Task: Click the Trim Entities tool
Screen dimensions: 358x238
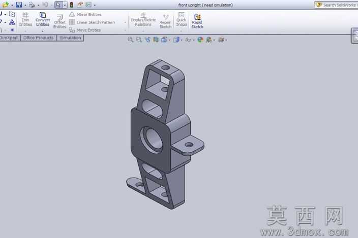Action: coord(25,19)
